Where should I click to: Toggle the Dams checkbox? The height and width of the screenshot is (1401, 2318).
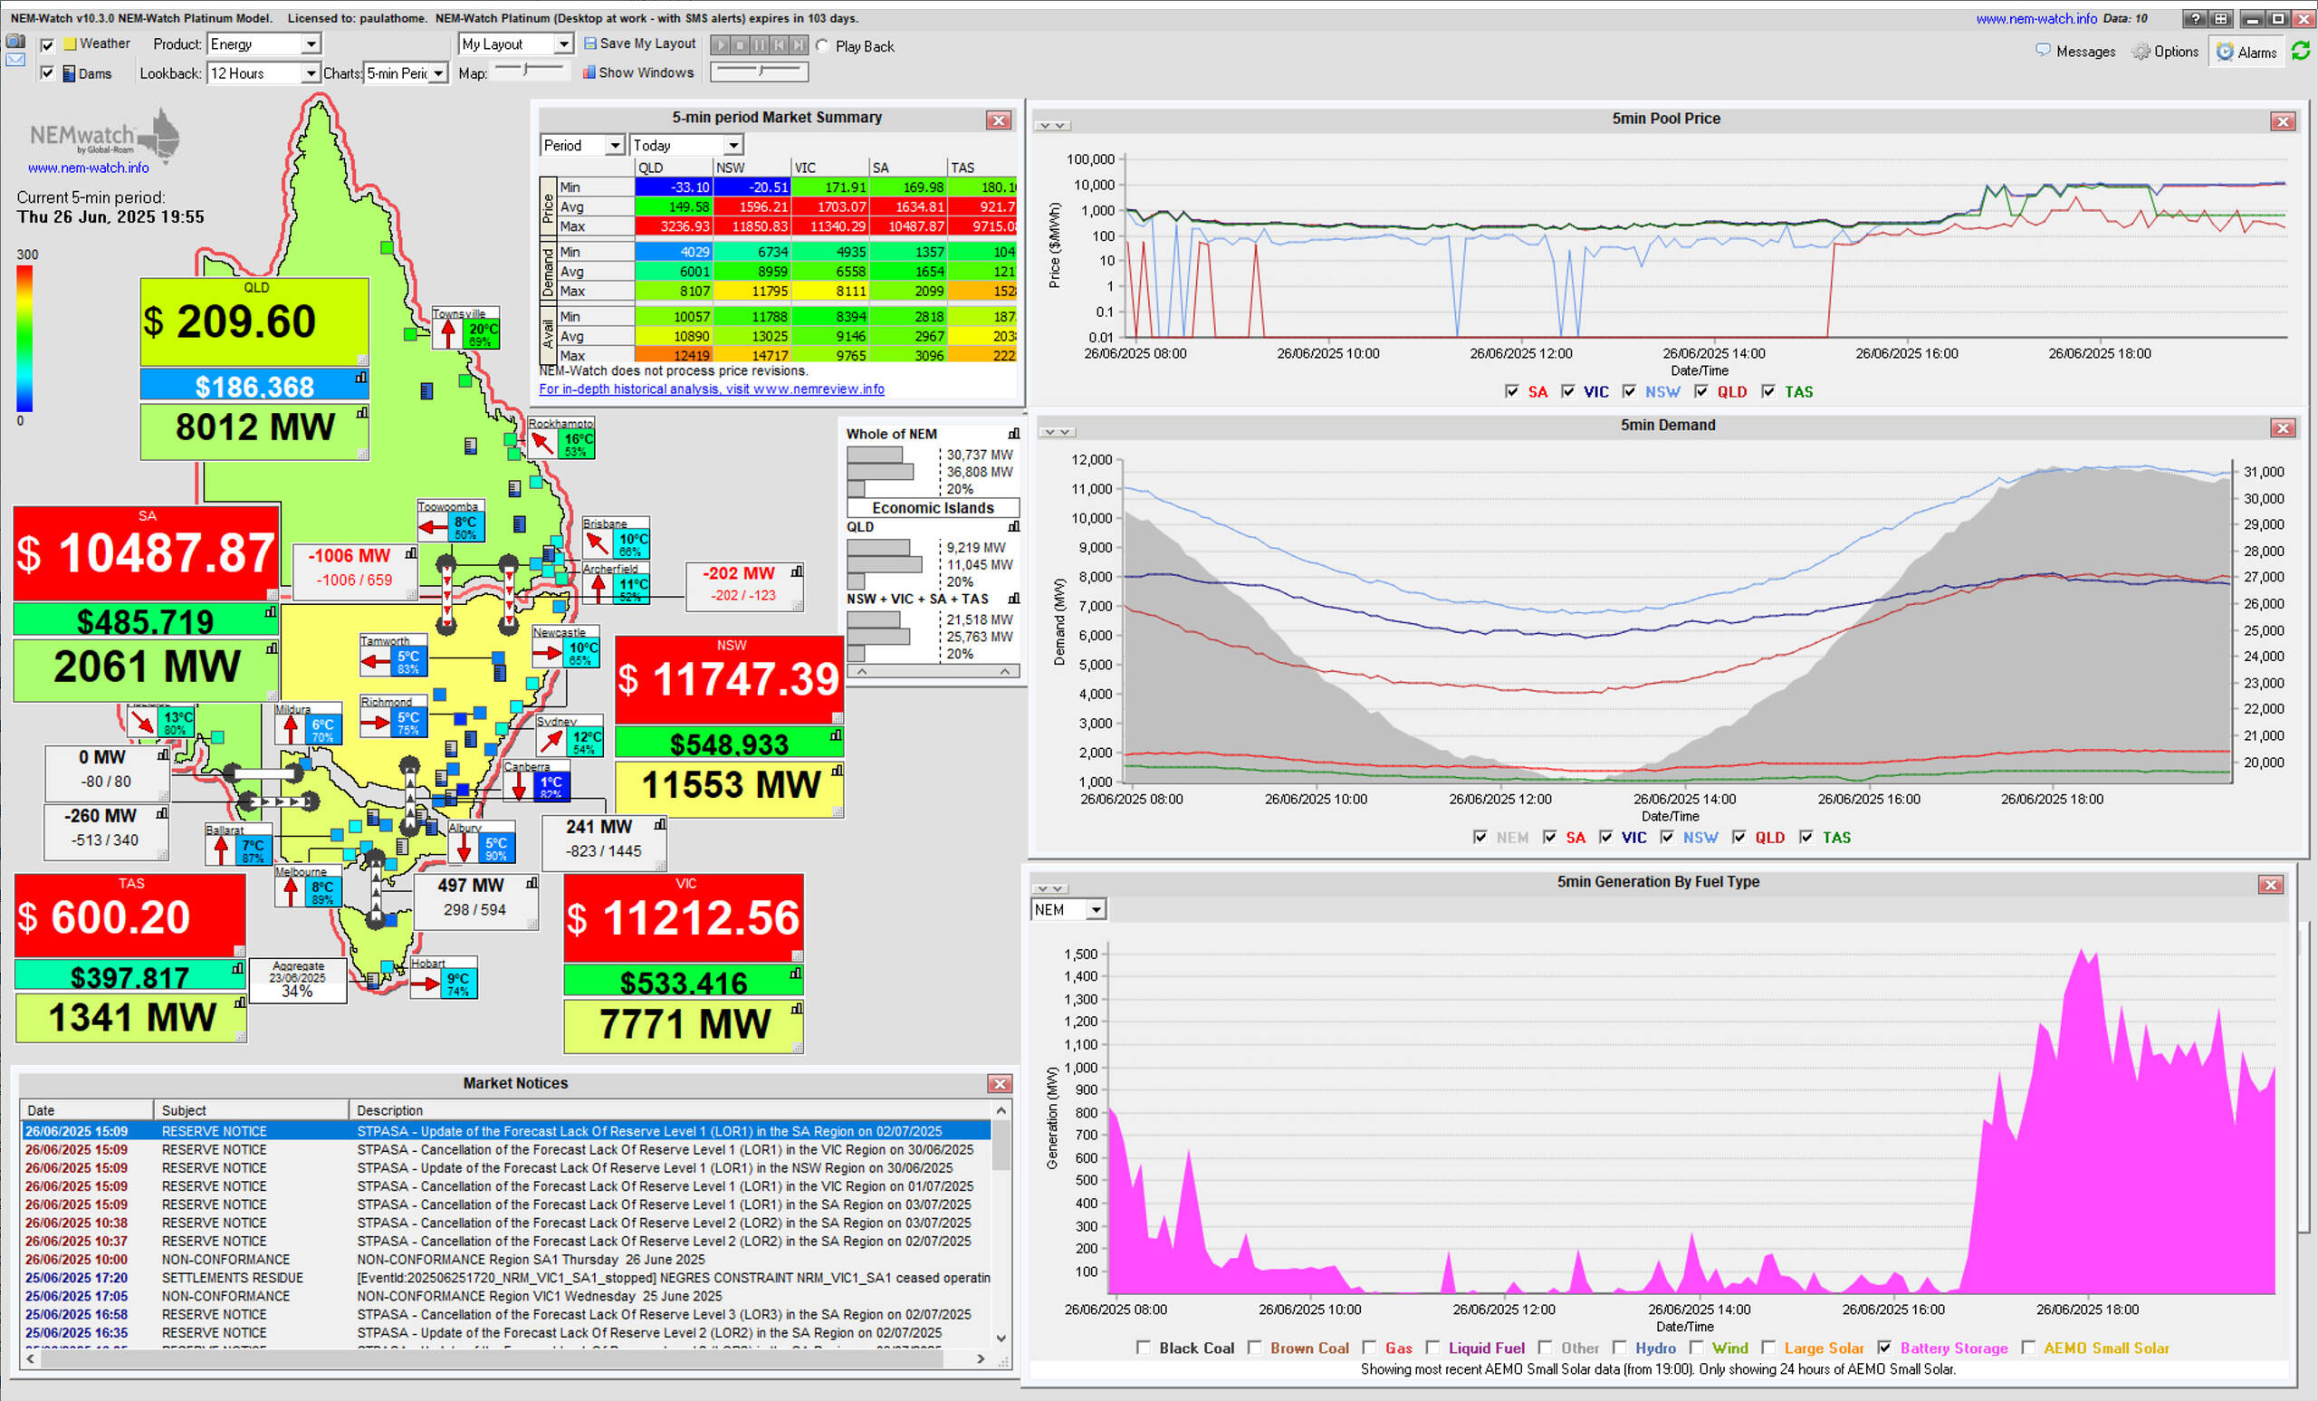click(47, 73)
